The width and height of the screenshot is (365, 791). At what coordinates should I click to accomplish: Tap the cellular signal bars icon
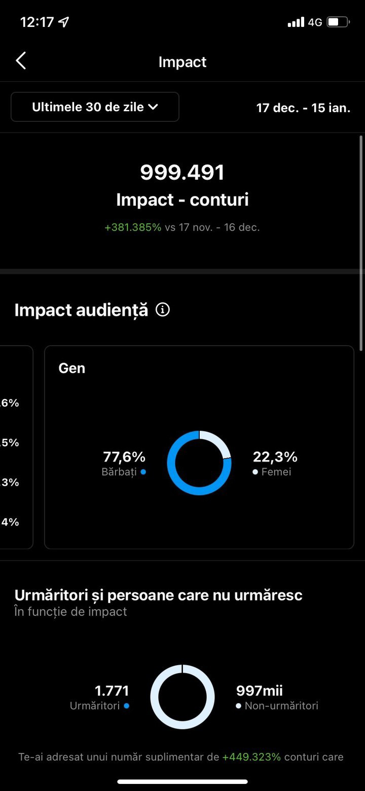click(x=296, y=22)
